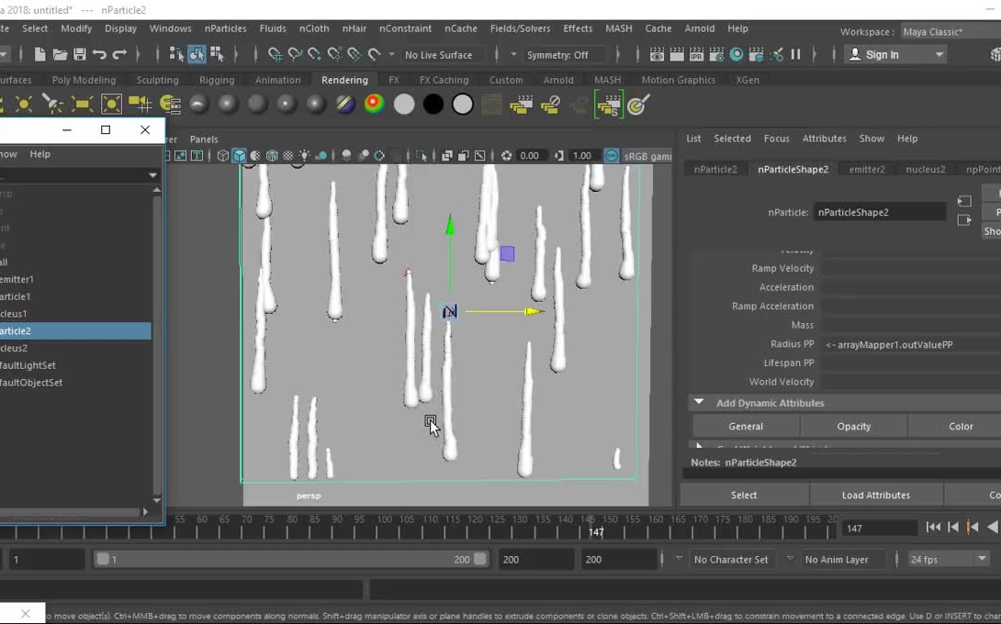Open the 24 fps frame rate dropdown
Viewport: 1001px width, 624px height.
coord(948,559)
